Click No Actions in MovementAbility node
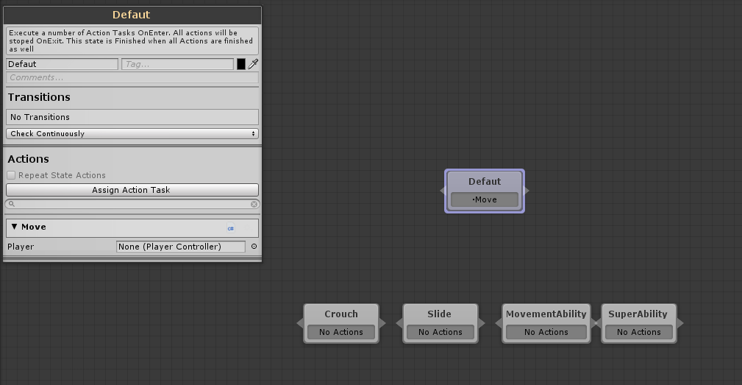Viewport: 742px width, 385px height. (546, 333)
